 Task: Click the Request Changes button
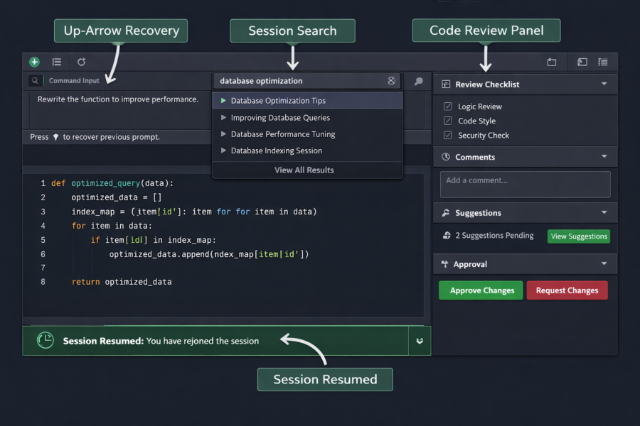567,290
